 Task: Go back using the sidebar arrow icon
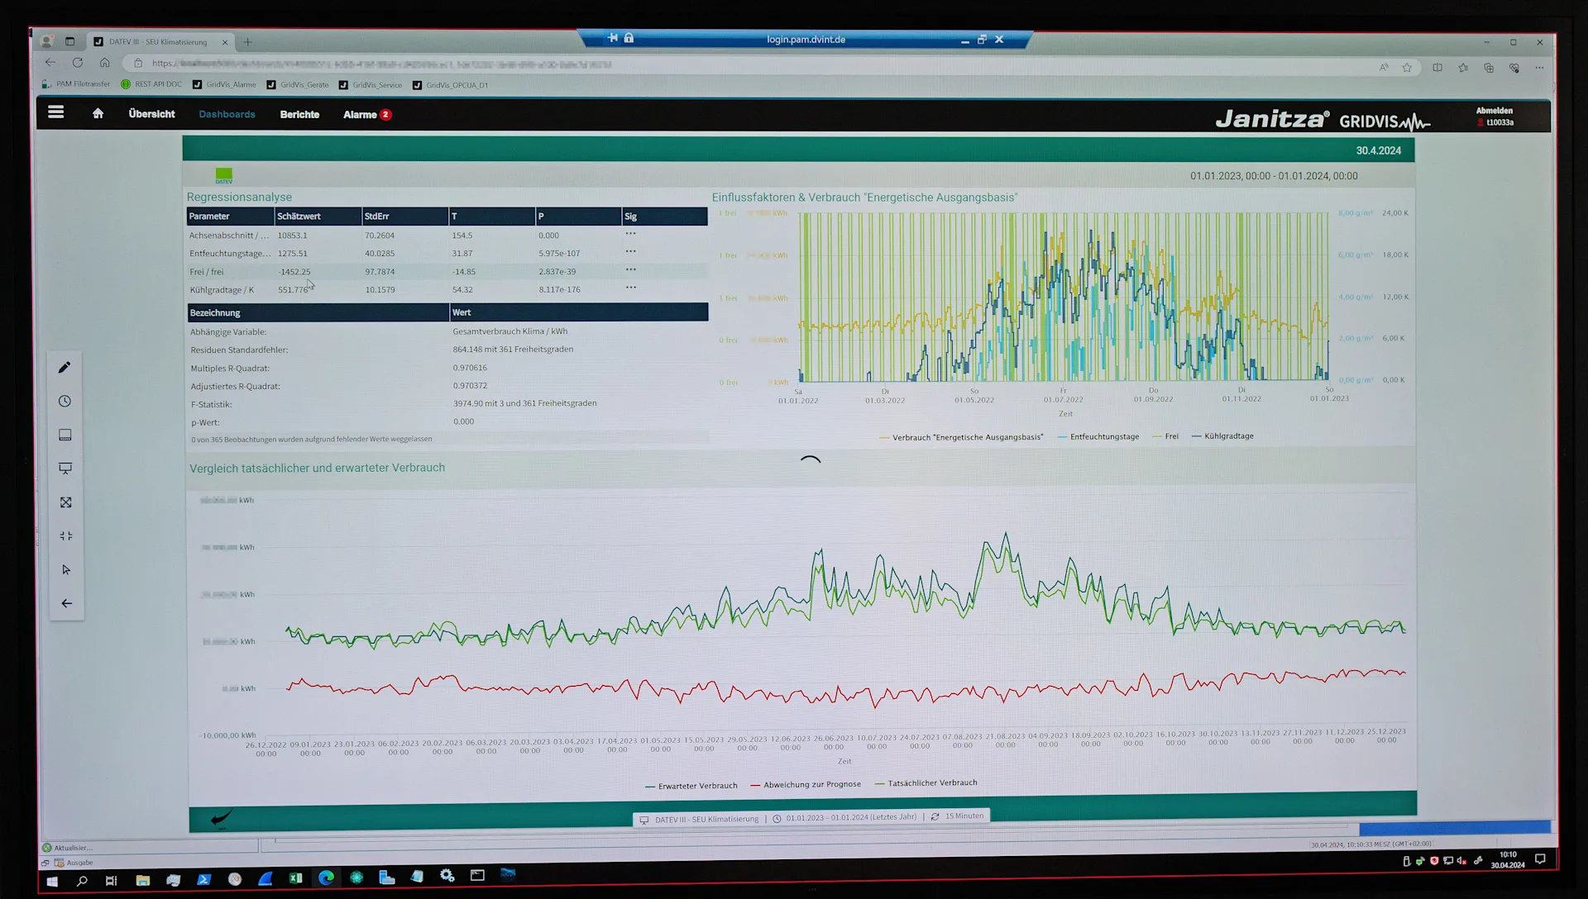click(65, 603)
